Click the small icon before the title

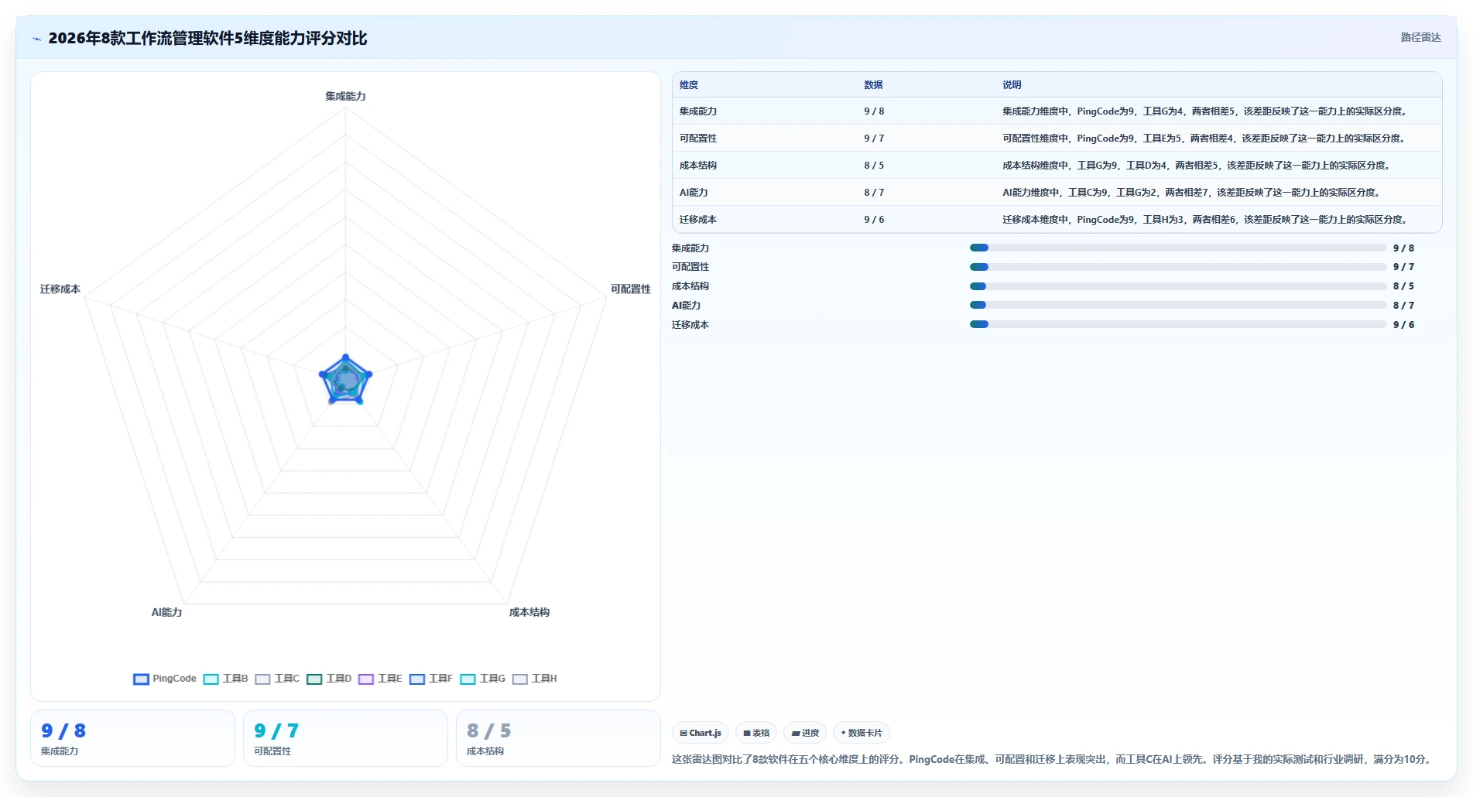pyautogui.click(x=36, y=39)
